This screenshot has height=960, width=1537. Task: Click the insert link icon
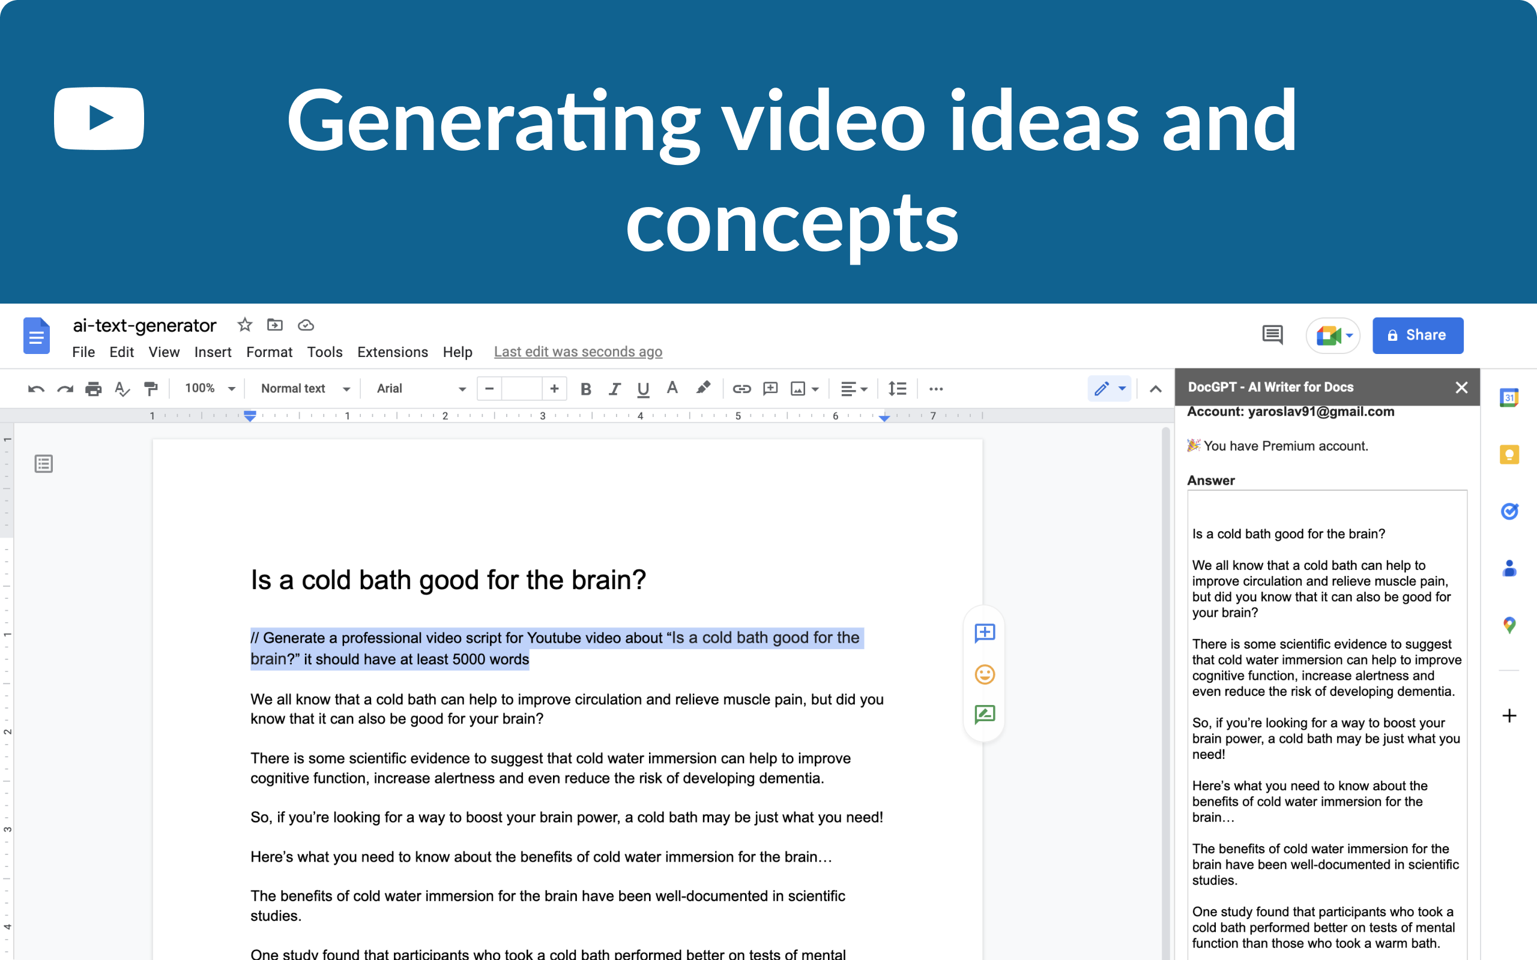pos(741,389)
